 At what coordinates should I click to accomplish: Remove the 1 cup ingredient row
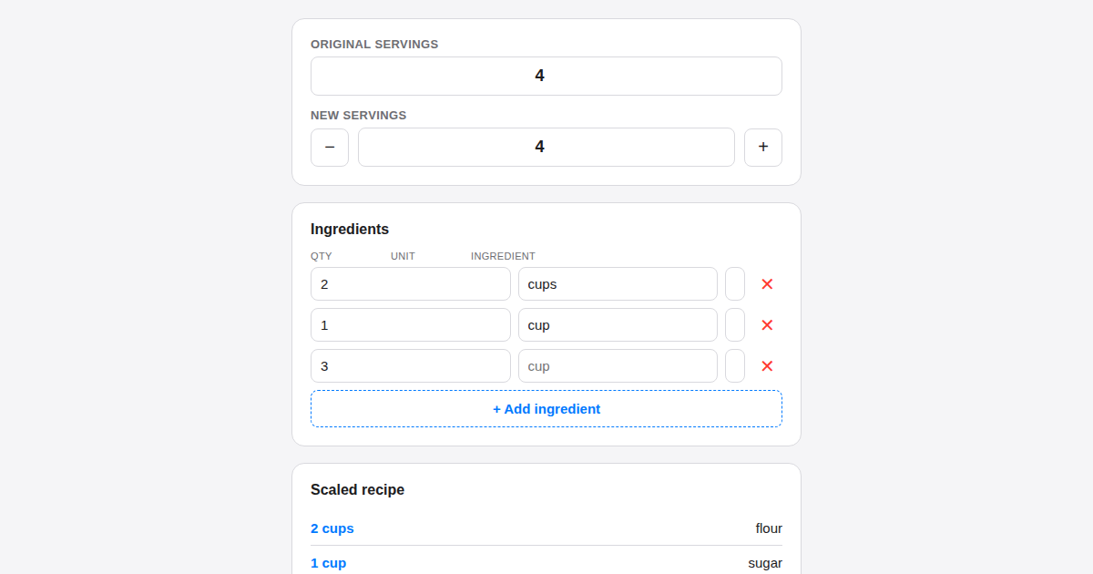click(x=767, y=324)
